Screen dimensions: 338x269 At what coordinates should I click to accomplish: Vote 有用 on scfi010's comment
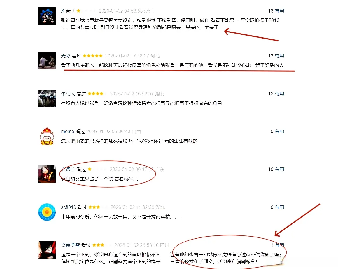tap(279, 207)
